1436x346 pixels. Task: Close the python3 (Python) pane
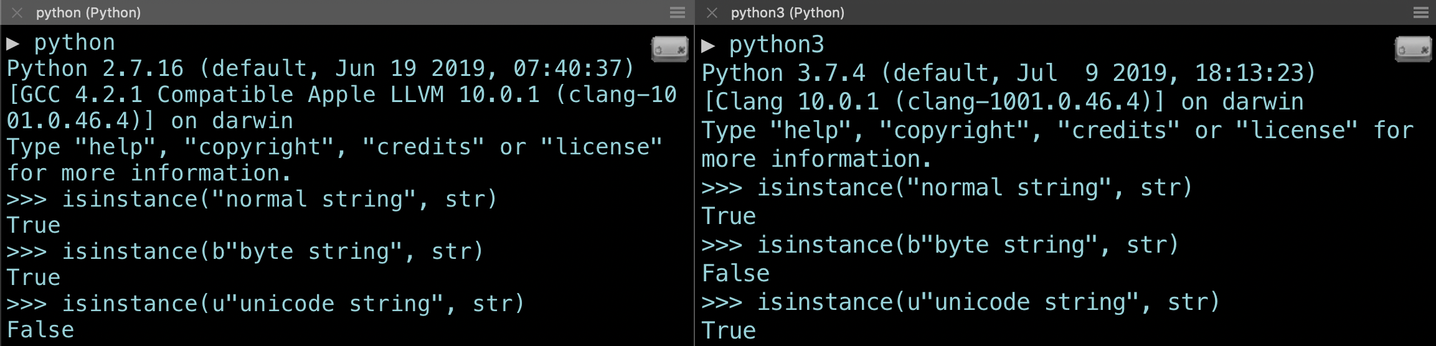(x=712, y=12)
